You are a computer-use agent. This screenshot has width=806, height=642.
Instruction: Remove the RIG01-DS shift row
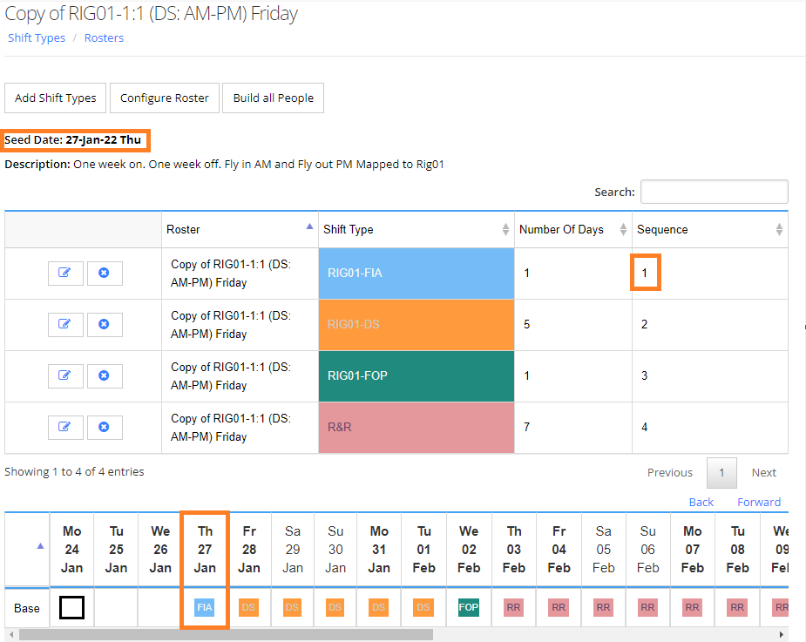click(x=105, y=325)
